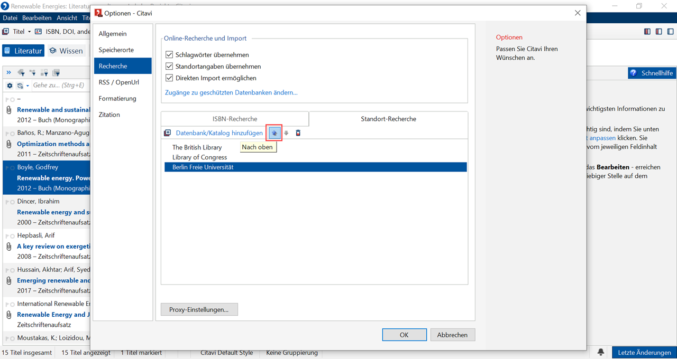Select the Formatierung options category
The width and height of the screenshot is (677, 359).
click(117, 99)
